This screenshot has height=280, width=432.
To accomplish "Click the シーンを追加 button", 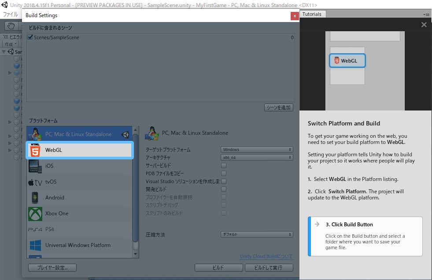I will [x=279, y=107].
